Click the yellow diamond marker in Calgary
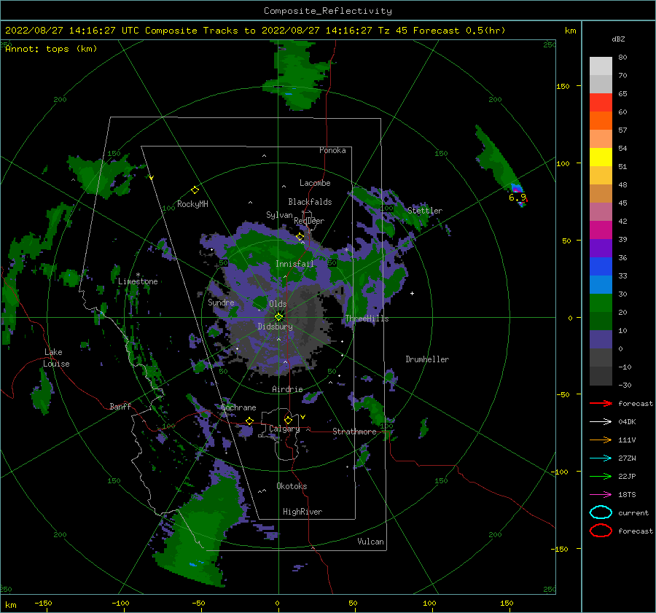 [288, 420]
